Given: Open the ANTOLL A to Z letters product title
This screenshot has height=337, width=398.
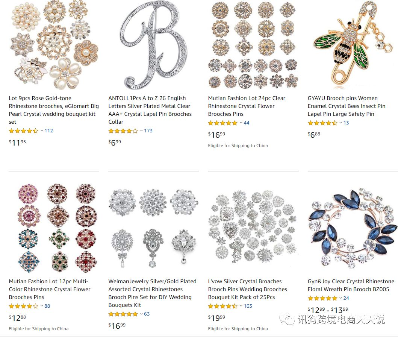Looking at the screenshot, I should pyautogui.click(x=150, y=110).
